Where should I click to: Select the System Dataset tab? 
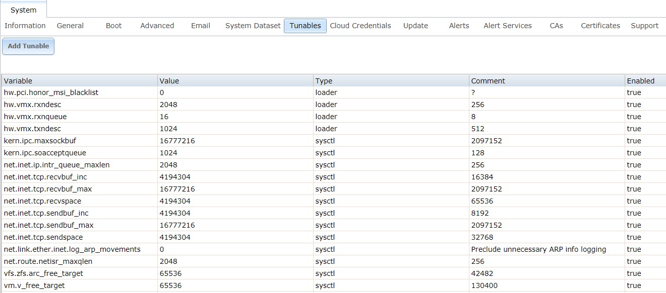(253, 26)
